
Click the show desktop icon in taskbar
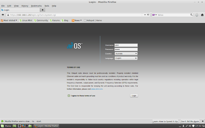click(x=14, y=126)
